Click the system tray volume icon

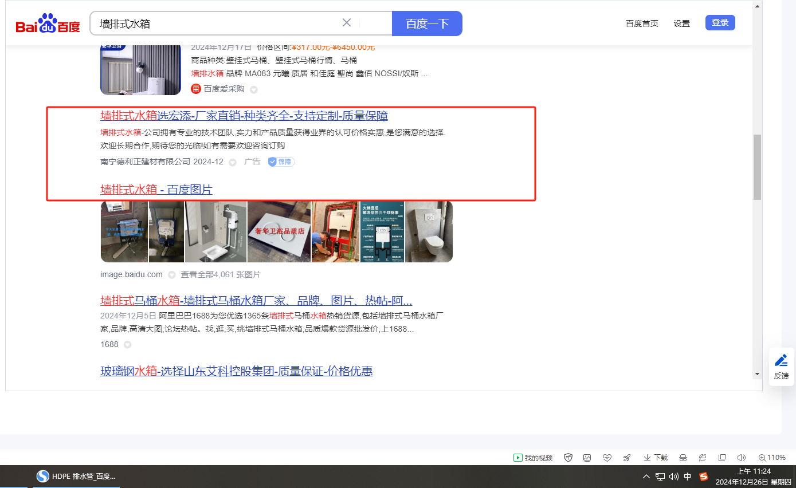(674, 477)
